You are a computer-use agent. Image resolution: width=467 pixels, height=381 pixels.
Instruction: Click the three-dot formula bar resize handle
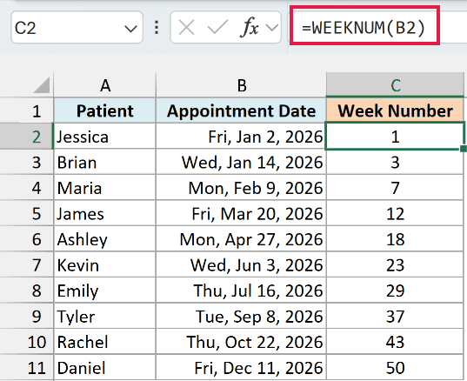[157, 28]
